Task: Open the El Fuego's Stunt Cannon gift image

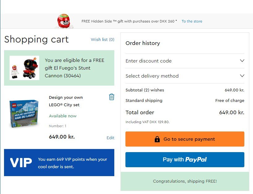Action: pyautogui.click(x=24, y=68)
